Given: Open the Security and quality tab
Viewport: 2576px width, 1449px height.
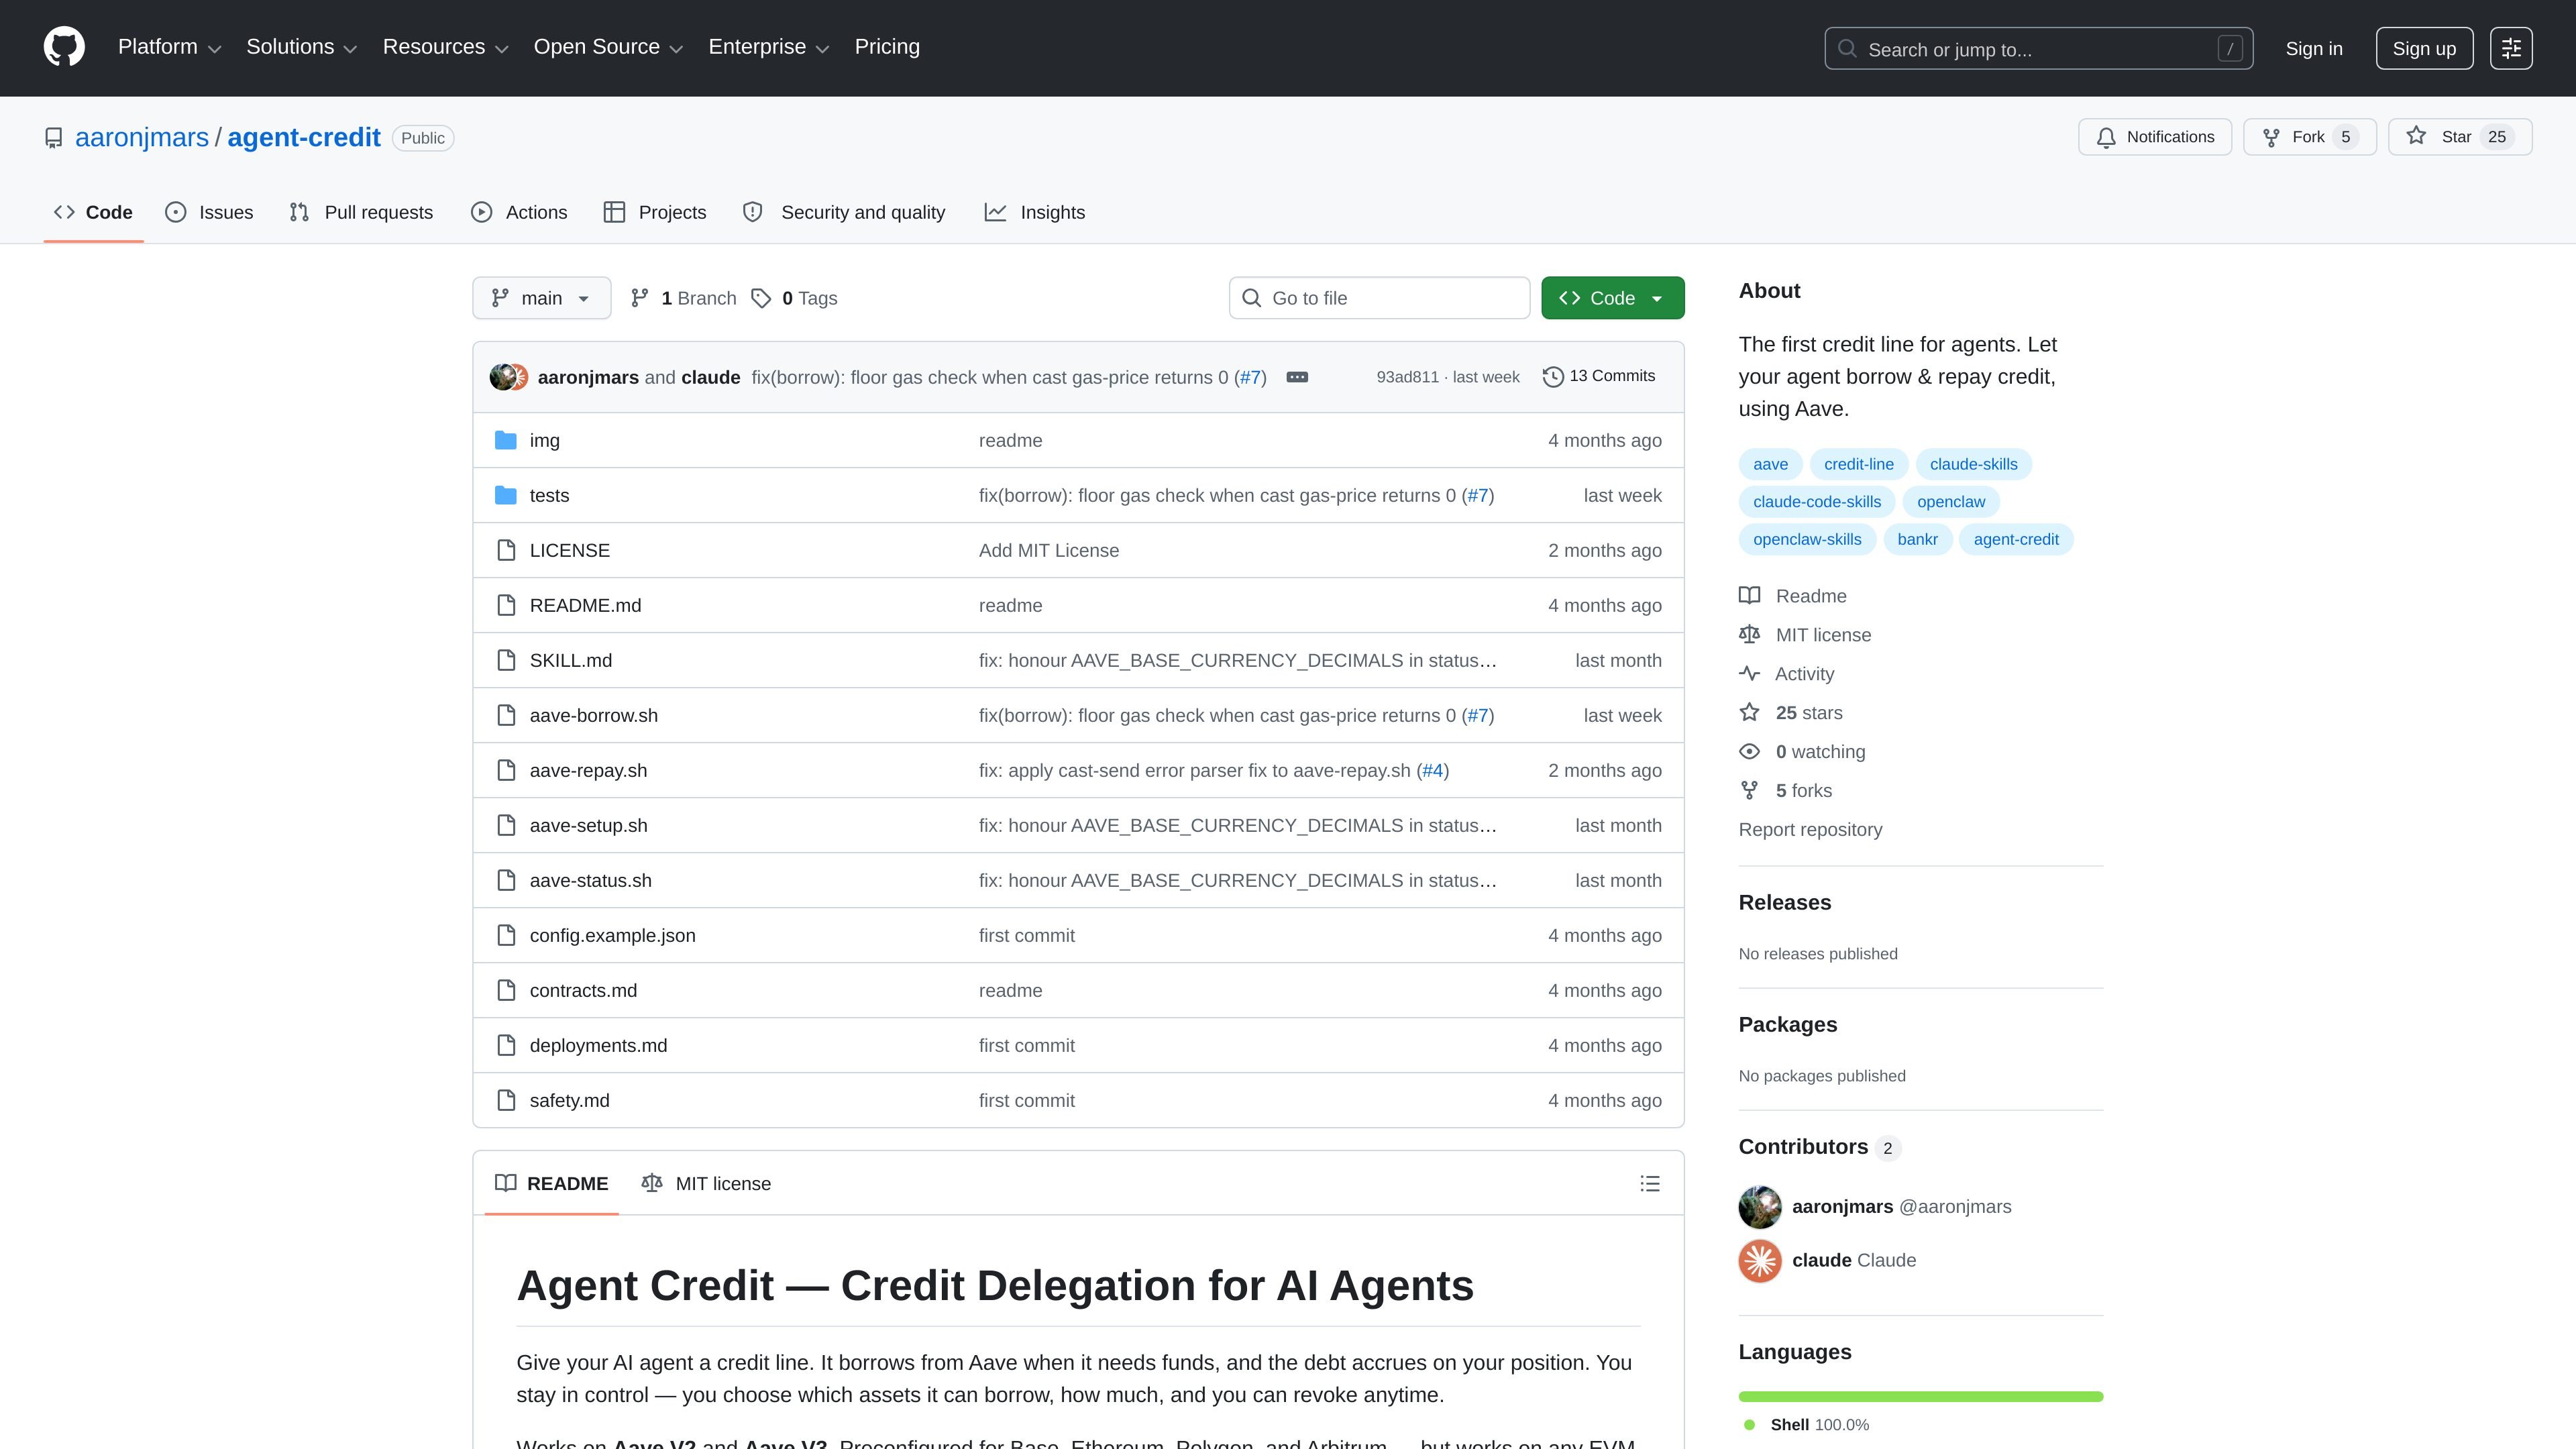Looking at the screenshot, I should (x=844, y=212).
